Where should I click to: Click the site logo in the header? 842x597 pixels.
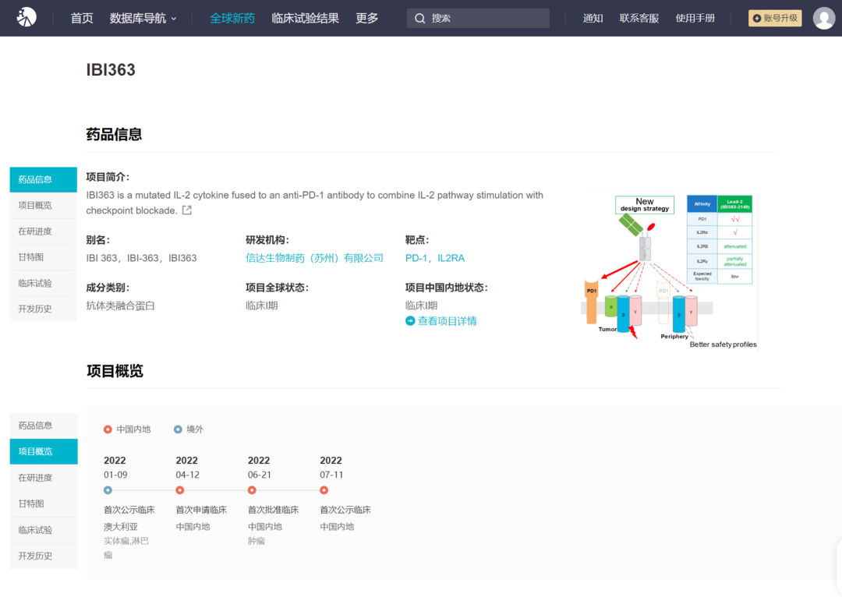tap(26, 18)
